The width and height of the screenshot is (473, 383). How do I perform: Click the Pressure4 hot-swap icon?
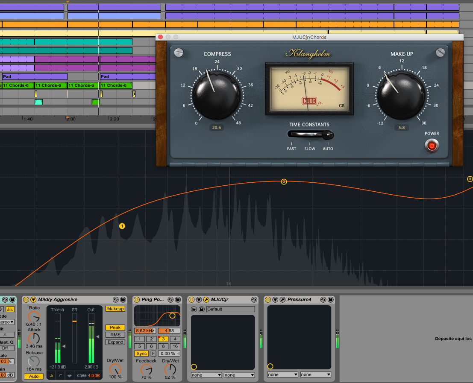point(323,300)
